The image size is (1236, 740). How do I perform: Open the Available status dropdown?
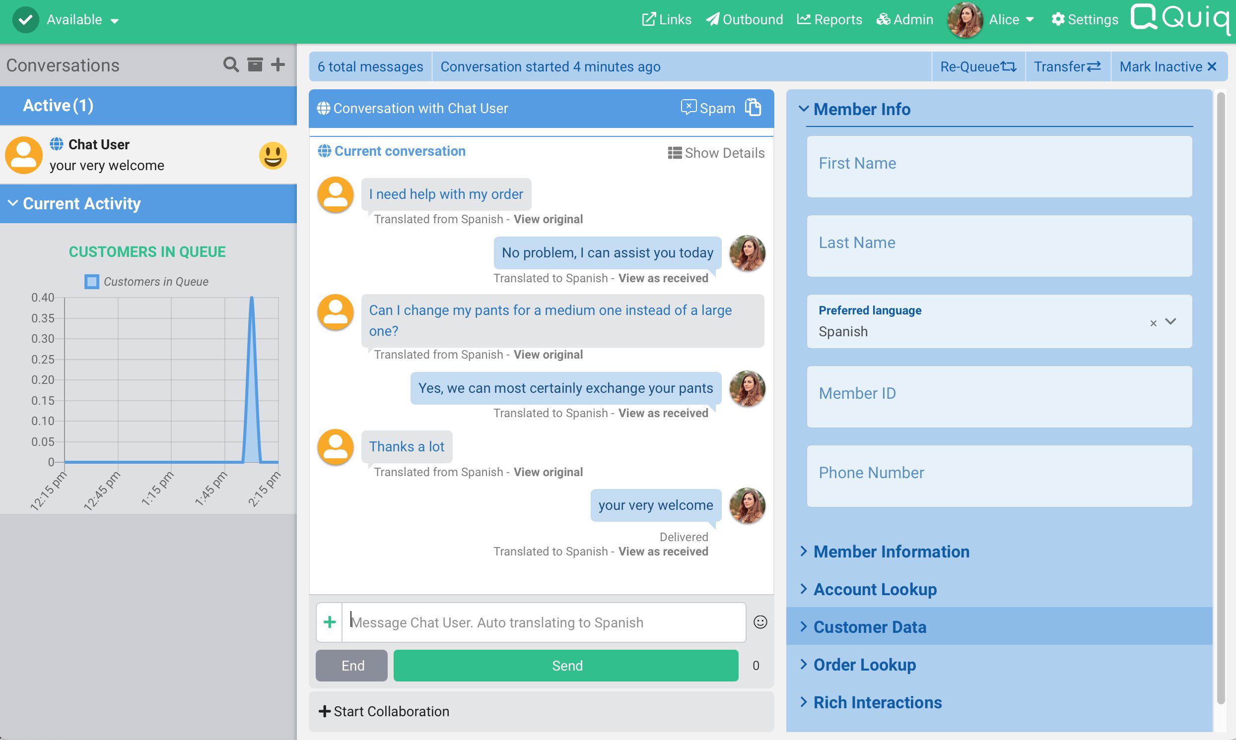click(x=114, y=20)
